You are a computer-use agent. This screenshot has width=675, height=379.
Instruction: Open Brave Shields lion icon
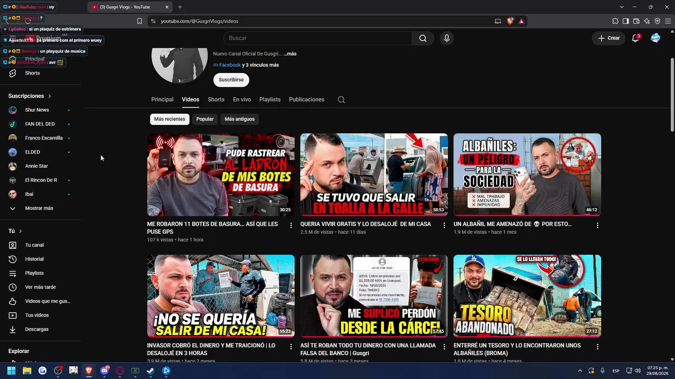coord(510,21)
